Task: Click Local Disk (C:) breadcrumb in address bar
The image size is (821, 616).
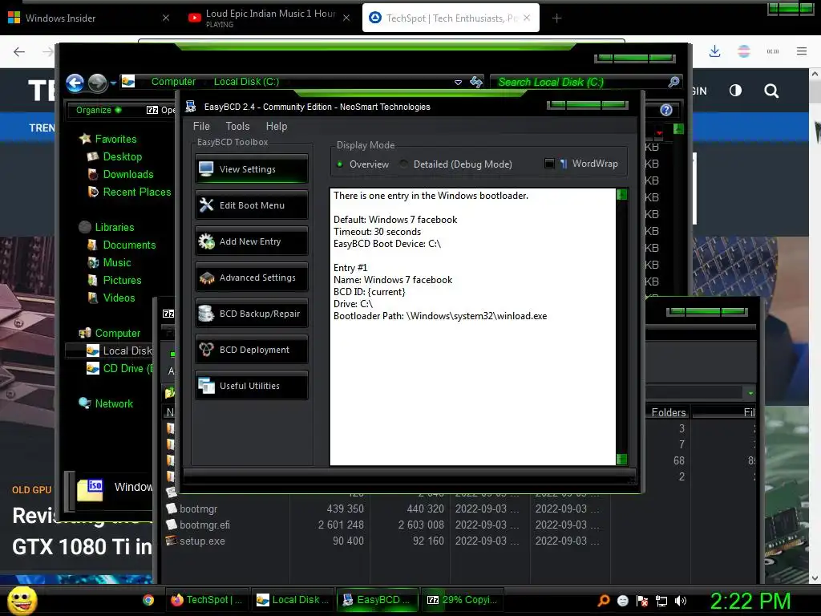Action: coord(246,82)
